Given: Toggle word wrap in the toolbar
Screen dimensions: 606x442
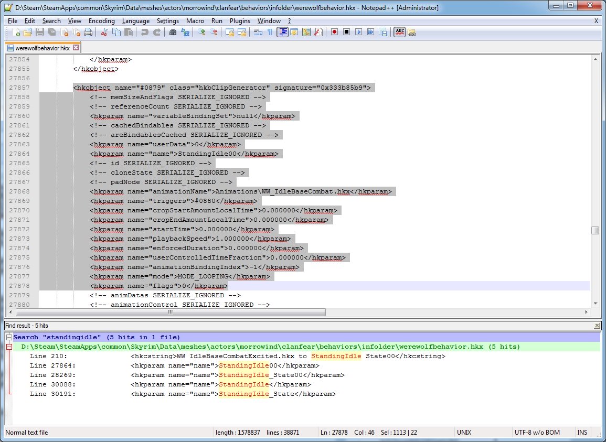Looking at the screenshot, I should tap(258, 33).
